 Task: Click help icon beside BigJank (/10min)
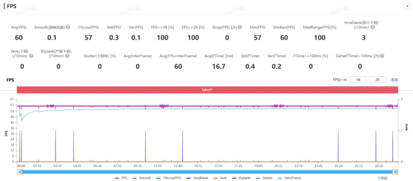pos(67,56)
